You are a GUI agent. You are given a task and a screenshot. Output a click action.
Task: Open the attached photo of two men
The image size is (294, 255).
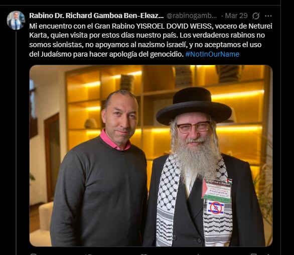pyautogui.click(x=151, y=156)
